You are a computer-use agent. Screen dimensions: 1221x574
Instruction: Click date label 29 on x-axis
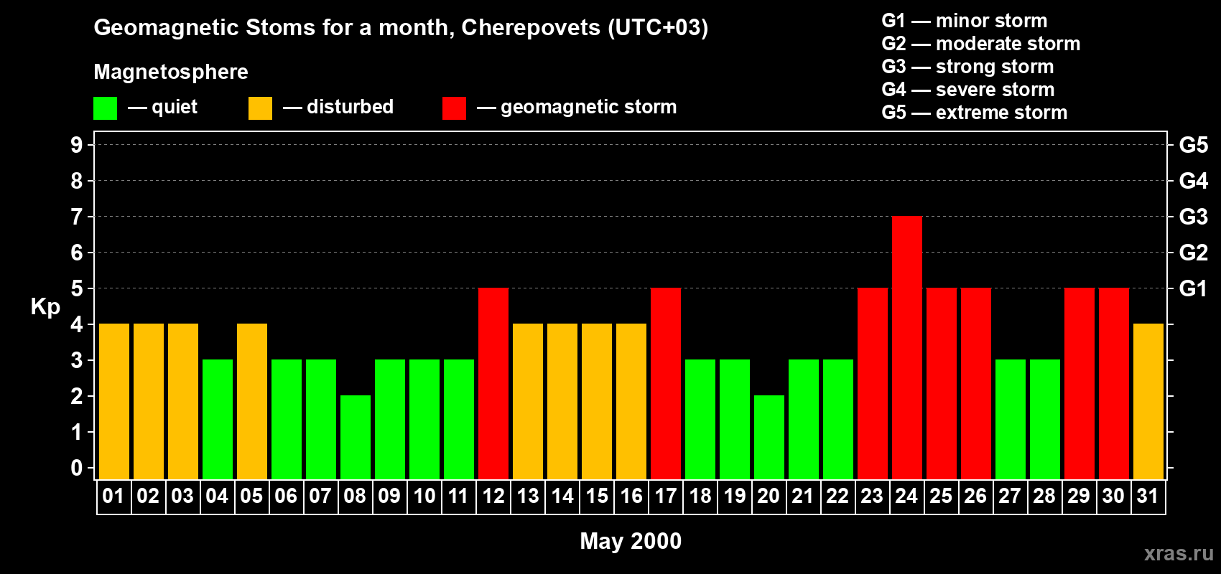tap(1079, 497)
